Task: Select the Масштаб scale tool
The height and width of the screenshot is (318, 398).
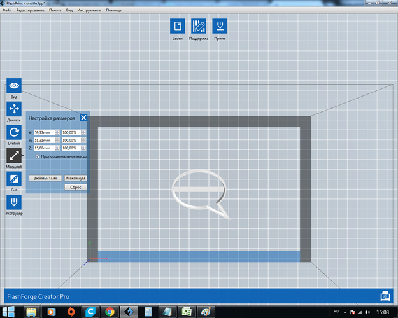Action: pyautogui.click(x=14, y=156)
